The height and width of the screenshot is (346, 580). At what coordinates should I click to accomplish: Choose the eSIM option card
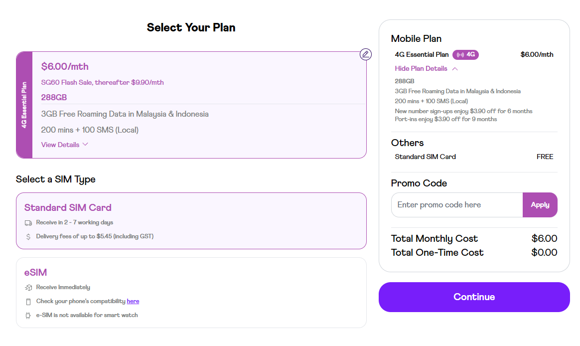pos(191,292)
